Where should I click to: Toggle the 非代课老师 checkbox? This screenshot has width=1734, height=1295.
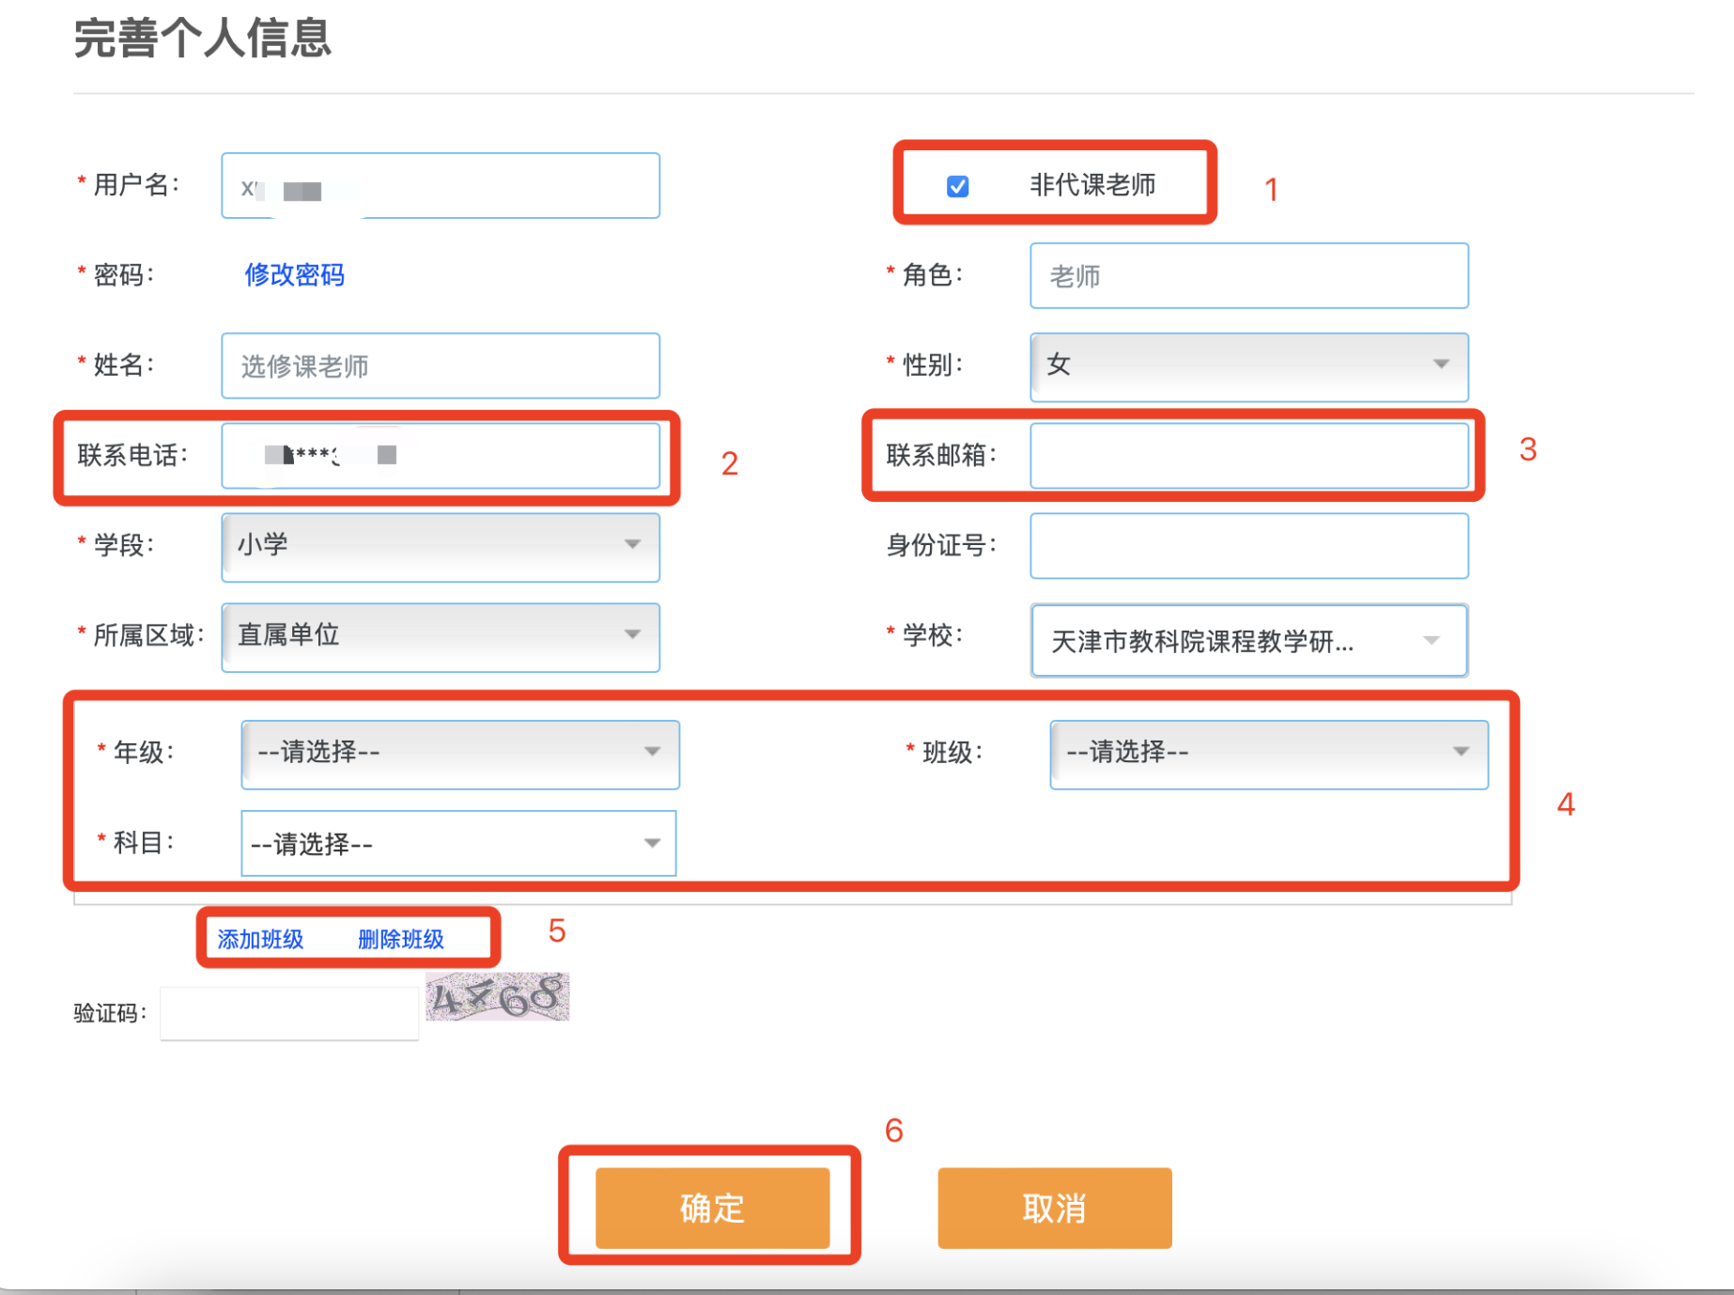957,186
